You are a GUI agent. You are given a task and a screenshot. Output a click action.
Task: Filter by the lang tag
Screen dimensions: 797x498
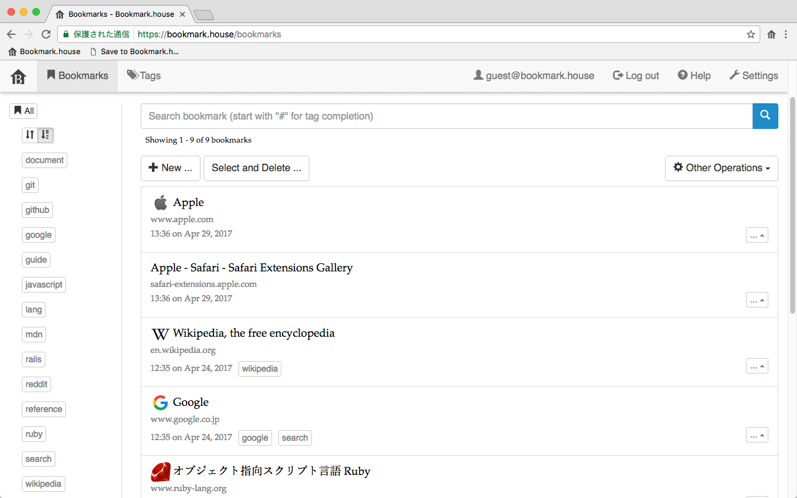[x=34, y=309]
